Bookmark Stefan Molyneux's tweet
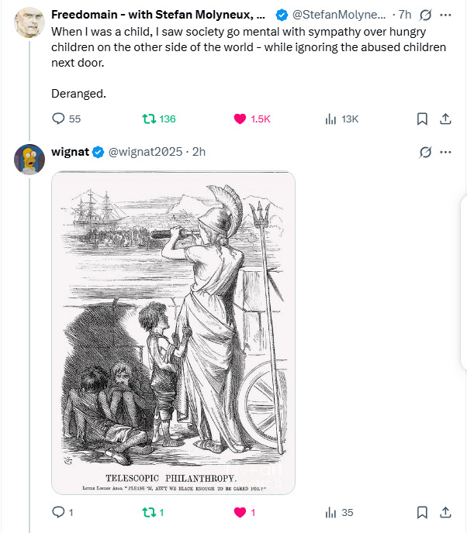 [x=422, y=119]
